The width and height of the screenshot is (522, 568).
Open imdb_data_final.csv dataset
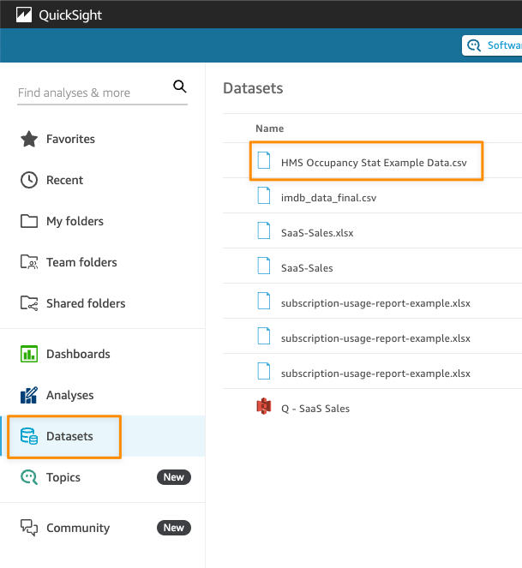coord(329,198)
